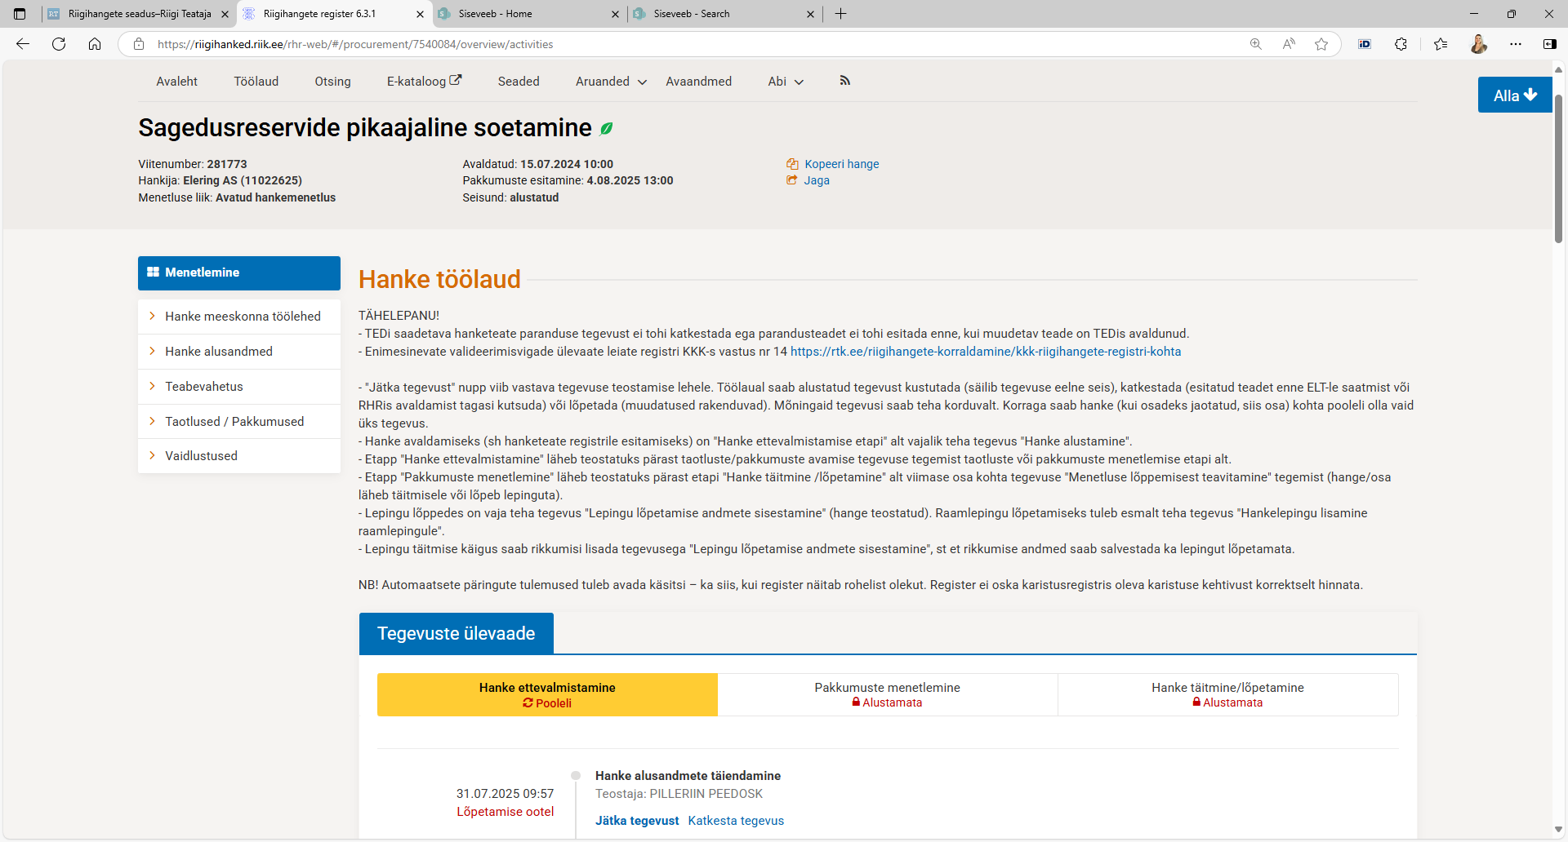Screen dimensions: 1568x842
Task: Open a new browser tab with plus
Action: 840,14
